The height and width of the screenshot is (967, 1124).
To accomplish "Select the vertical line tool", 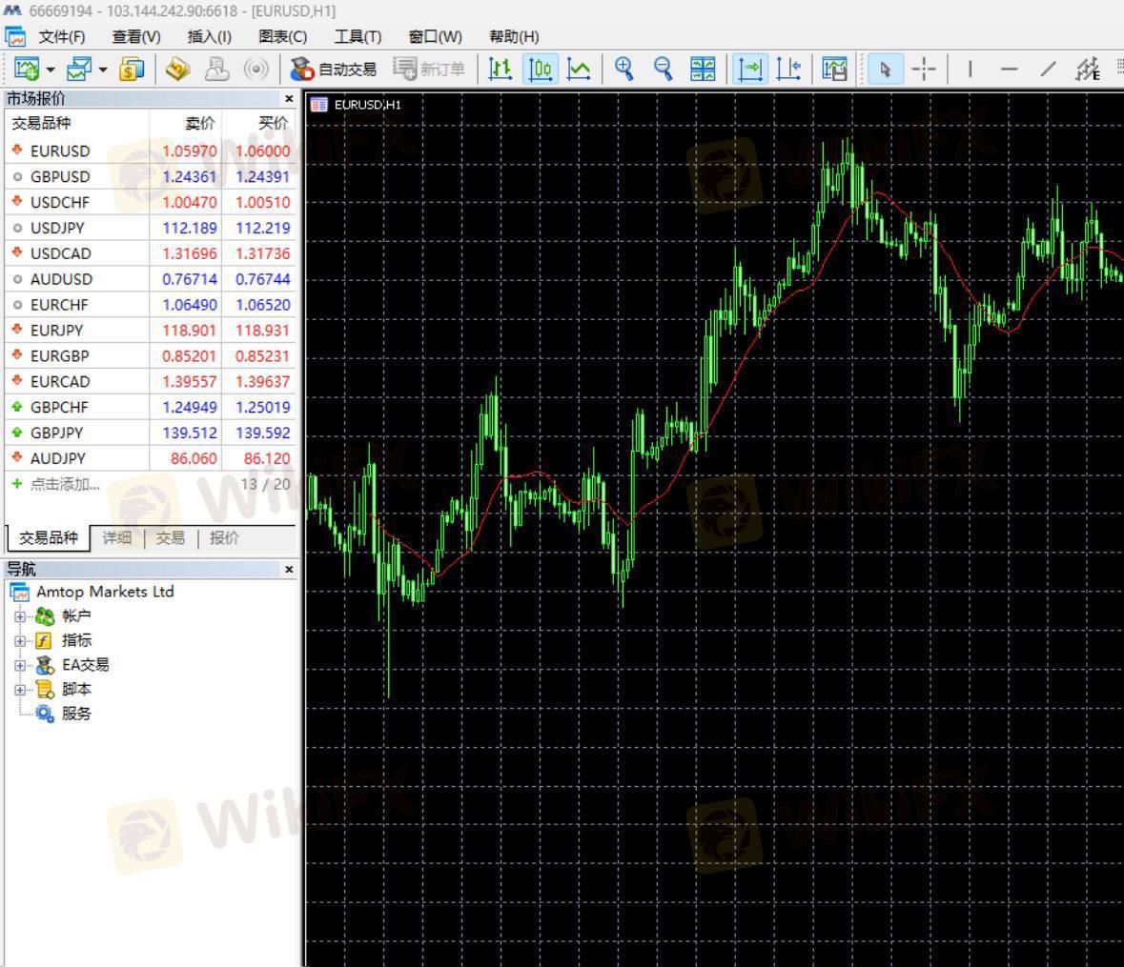I will click(x=970, y=70).
